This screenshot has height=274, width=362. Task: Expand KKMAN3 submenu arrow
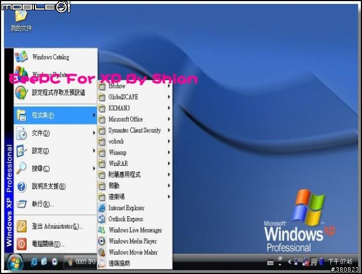point(169,108)
